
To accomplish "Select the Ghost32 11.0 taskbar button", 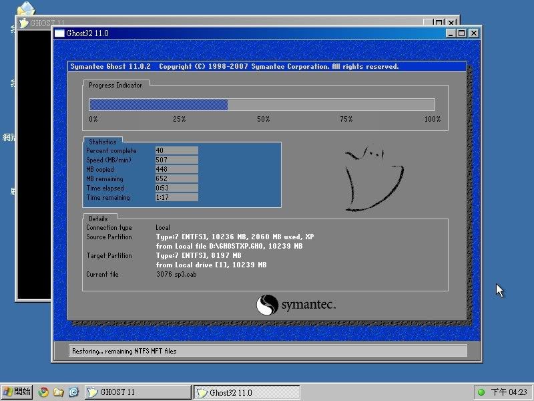I will pos(247,392).
